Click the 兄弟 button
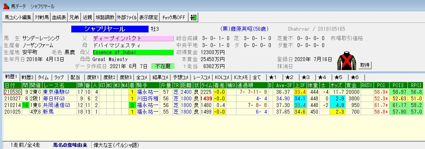Screen dimensions: 425x149 click(74, 18)
